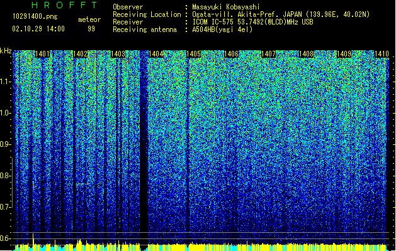
Task: Click the 'meteor' count label
Action: 89,19
